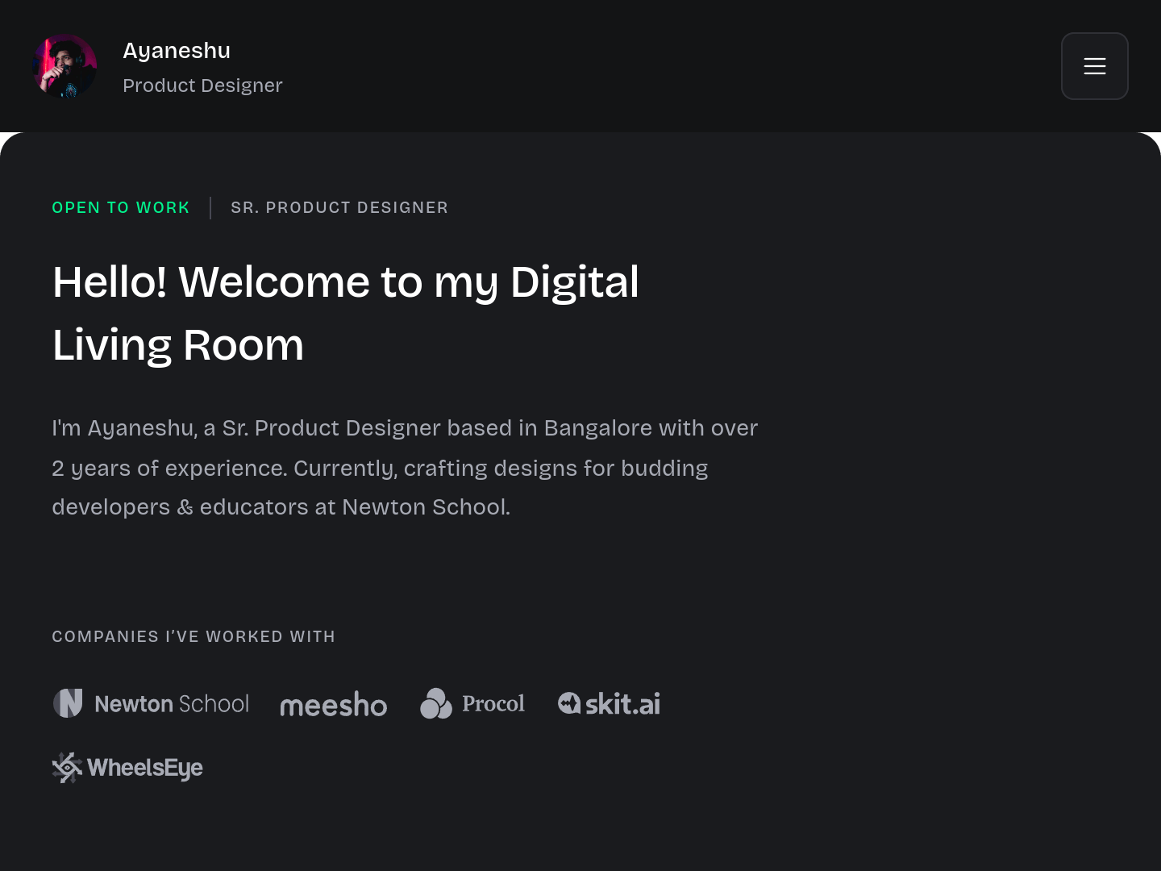
Task: Click the word Bangalore in intro text
Action: pyautogui.click(x=597, y=428)
